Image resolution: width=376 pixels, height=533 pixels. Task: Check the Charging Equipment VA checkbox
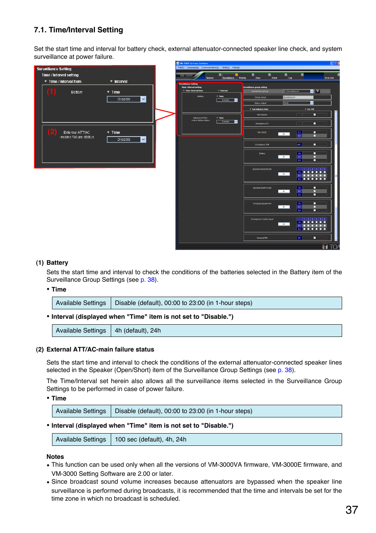[315, 204]
